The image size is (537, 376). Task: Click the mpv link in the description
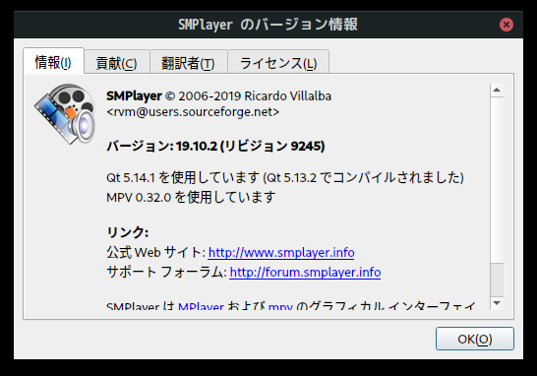(280, 306)
